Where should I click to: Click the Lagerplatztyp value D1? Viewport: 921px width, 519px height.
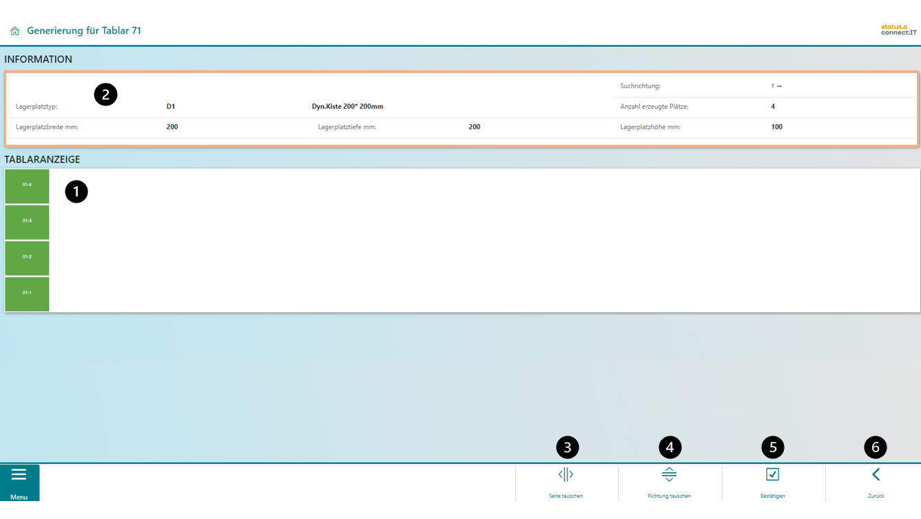pos(171,107)
